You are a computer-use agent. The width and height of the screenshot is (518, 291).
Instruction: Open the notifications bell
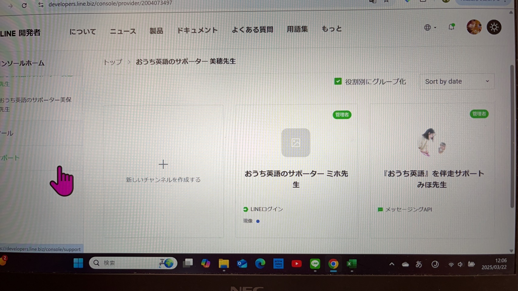click(x=452, y=27)
